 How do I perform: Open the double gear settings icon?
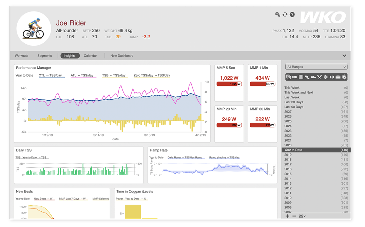tap(278, 15)
